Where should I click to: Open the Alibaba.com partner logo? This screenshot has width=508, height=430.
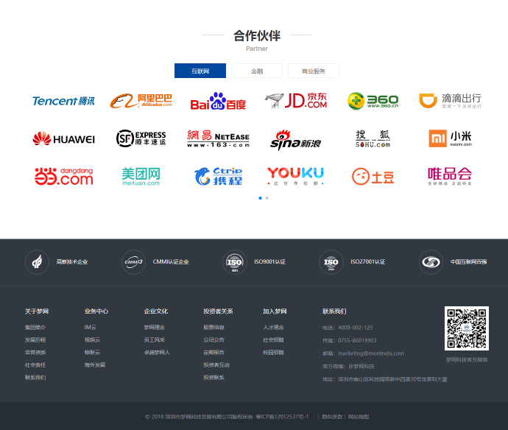click(141, 101)
